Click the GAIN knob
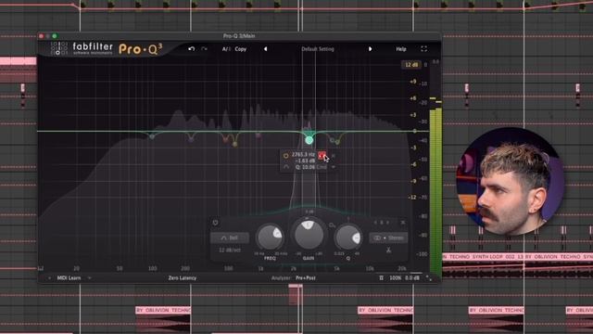The height and width of the screenshot is (334, 593). pos(309,235)
